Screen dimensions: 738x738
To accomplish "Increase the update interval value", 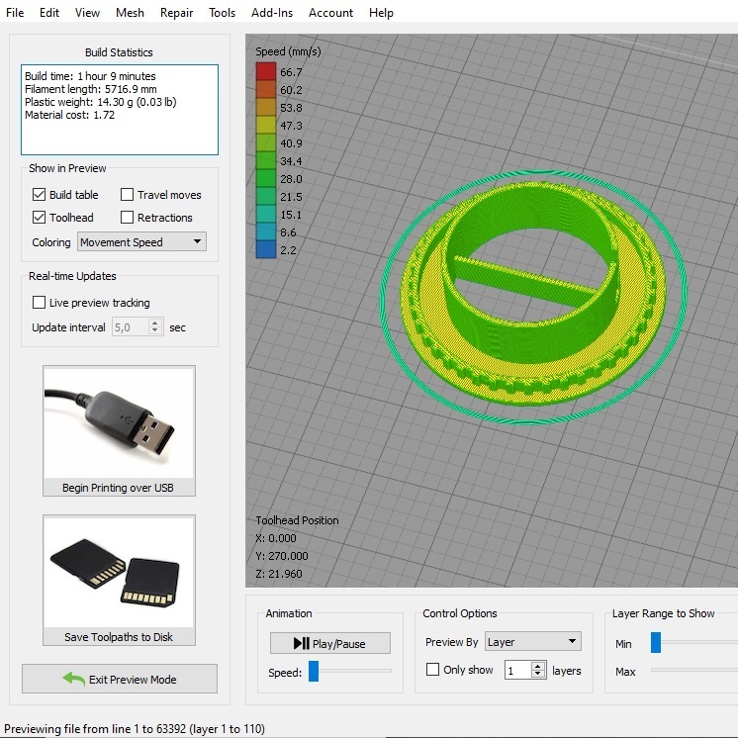I will pyautogui.click(x=155, y=323).
